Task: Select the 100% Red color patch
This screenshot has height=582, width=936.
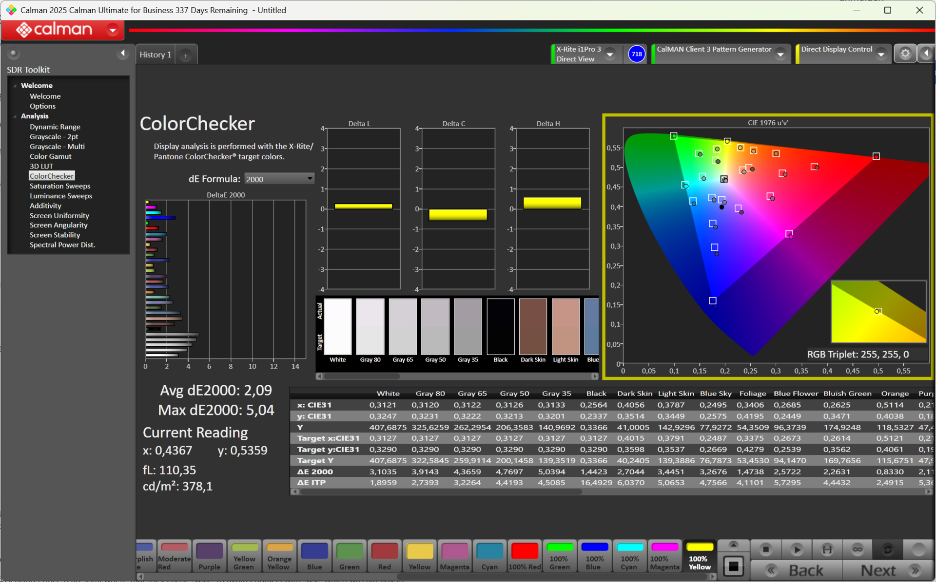Action: (525, 556)
